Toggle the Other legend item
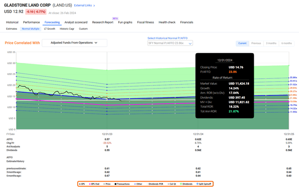The width and height of the screenshot is (299, 191). (138, 184)
